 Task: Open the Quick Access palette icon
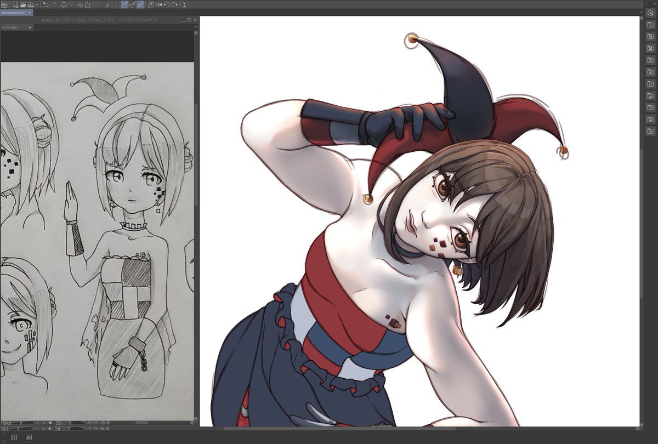coord(650,13)
